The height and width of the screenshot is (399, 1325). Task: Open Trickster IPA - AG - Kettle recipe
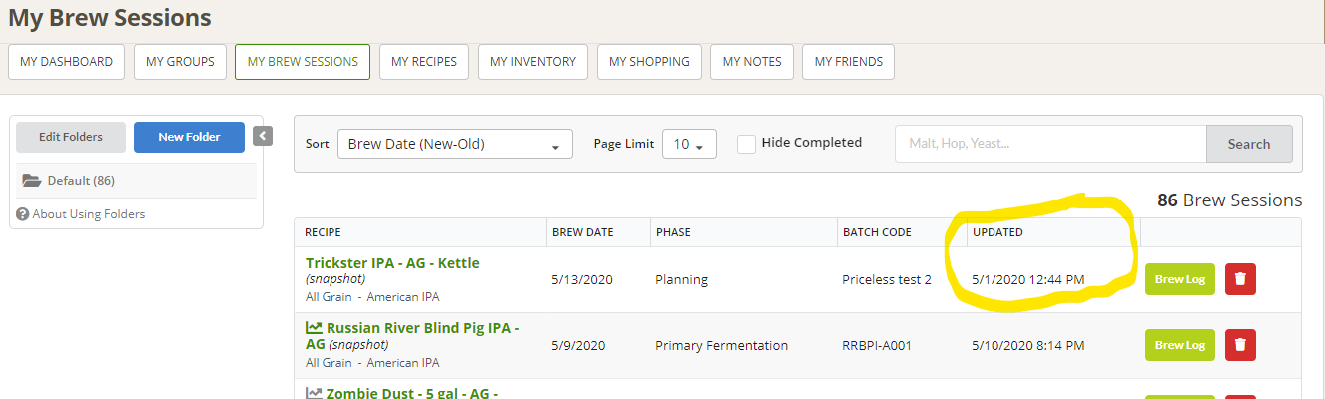pos(392,263)
